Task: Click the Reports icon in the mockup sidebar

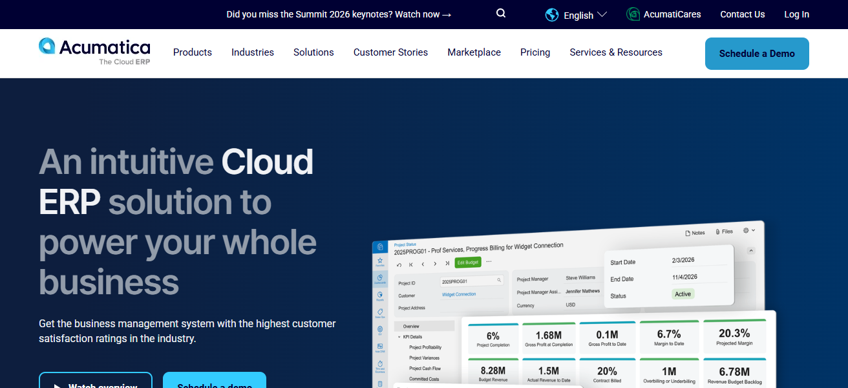Action: pyautogui.click(x=380, y=293)
